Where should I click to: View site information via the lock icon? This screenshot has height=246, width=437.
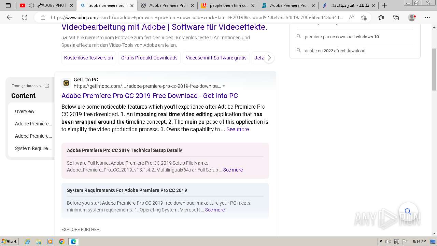click(x=43, y=17)
